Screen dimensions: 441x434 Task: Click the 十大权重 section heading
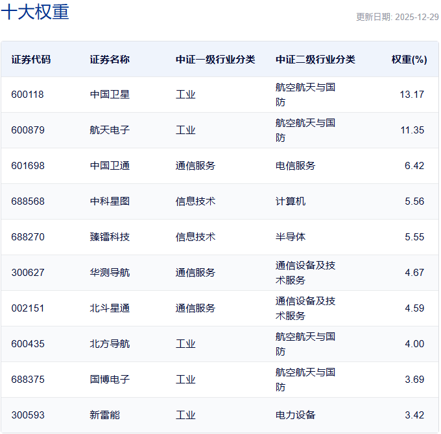(35, 12)
